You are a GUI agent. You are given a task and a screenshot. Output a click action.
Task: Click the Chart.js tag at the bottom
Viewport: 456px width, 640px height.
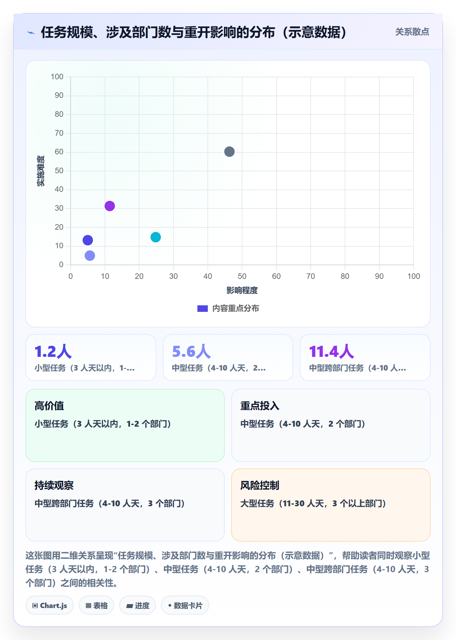pyautogui.click(x=50, y=605)
